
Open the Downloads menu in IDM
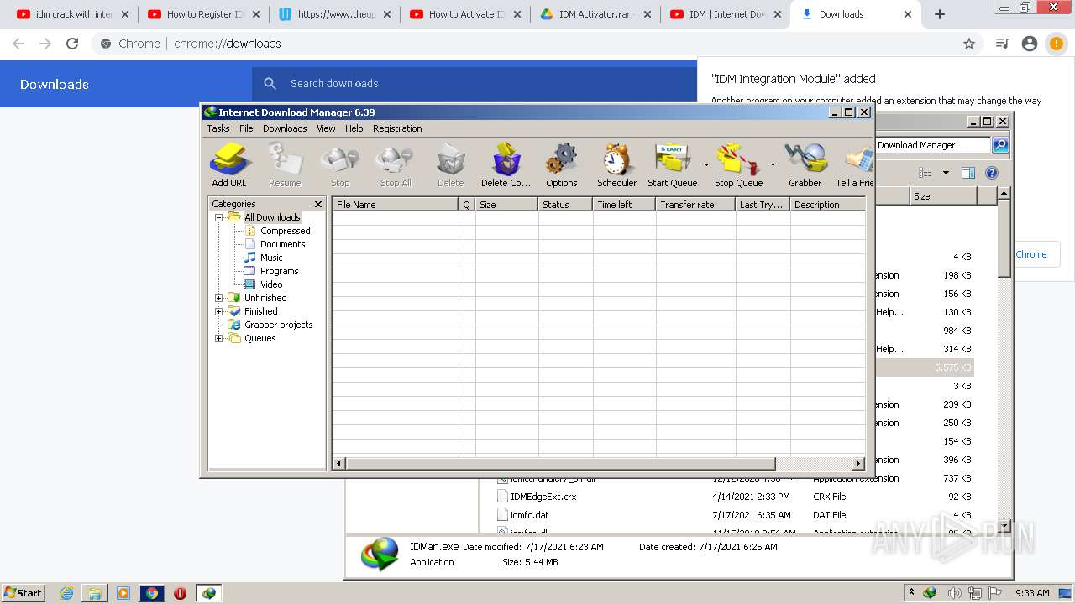(x=285, y=128)
